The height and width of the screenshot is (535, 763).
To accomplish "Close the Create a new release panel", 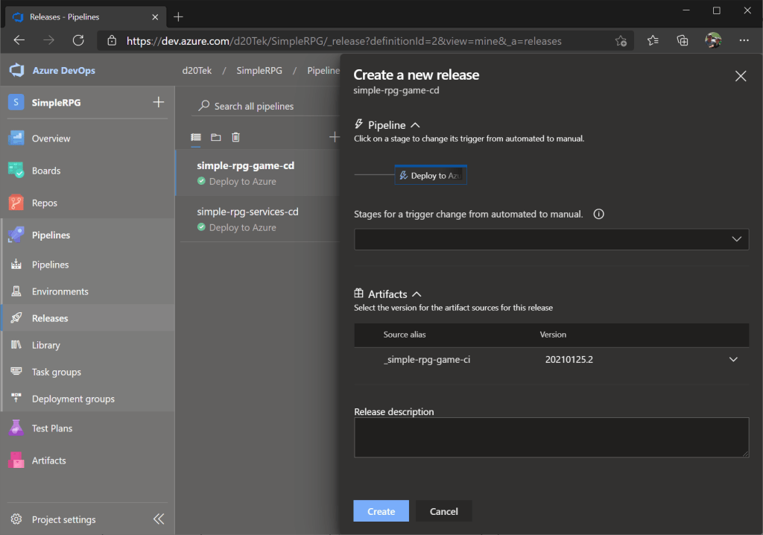I will (740, 76).
